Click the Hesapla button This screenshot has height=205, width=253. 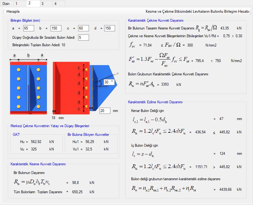coord(13,11)
